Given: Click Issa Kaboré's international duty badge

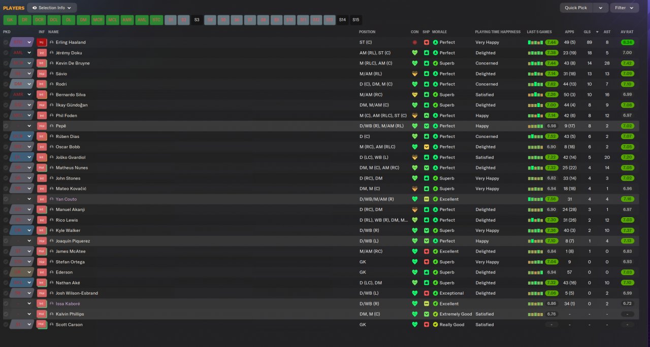Looking at the screenshot, I should (42, 304).
